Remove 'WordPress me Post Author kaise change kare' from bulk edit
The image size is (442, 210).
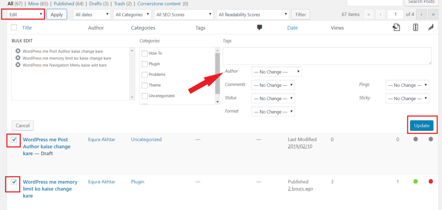pyautogui.click(x=18, y=51)
